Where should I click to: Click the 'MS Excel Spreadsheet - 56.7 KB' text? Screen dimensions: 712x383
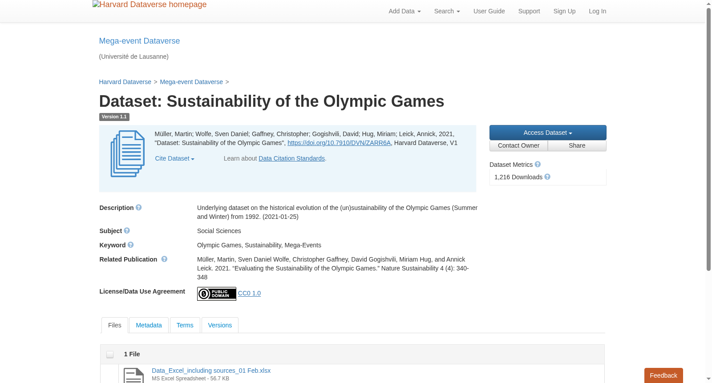point(190,379)
